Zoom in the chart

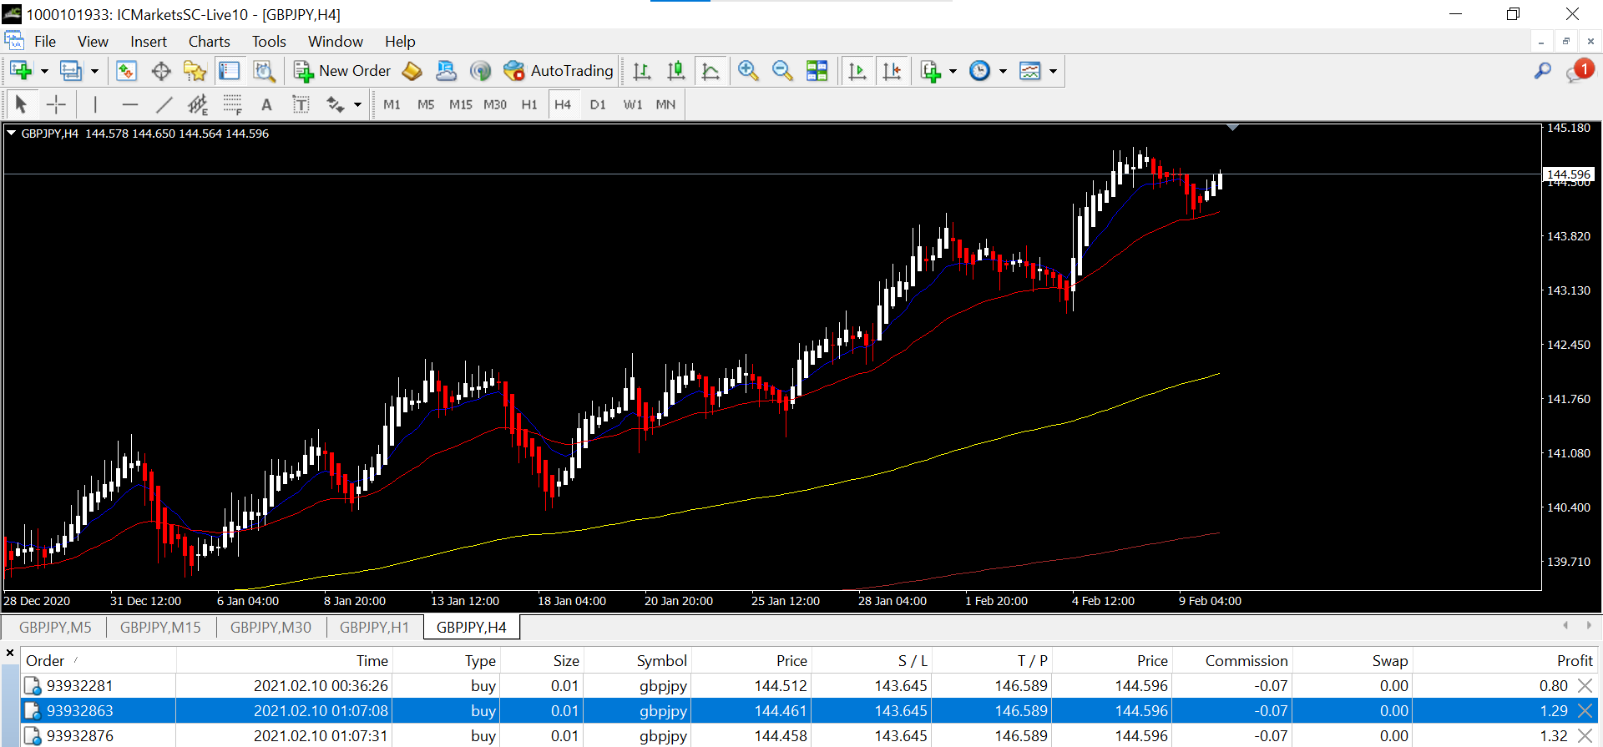[748, 71]
